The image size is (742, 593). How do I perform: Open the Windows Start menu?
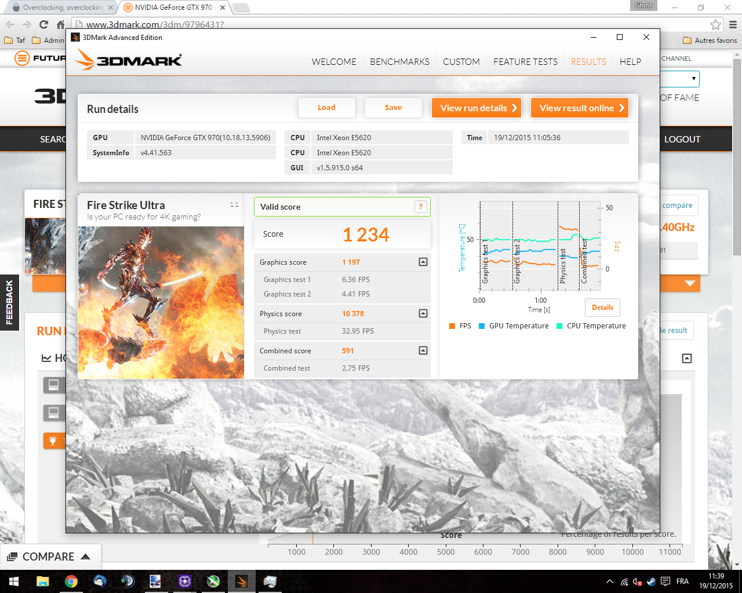14,581
